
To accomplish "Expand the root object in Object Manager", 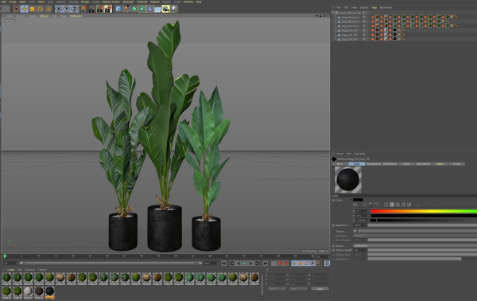I will 333,13.
